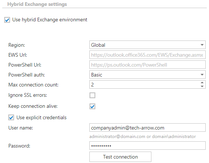Focus the EWS Url input field
Screen dimensions: 209x163
(x=147, y=55)
